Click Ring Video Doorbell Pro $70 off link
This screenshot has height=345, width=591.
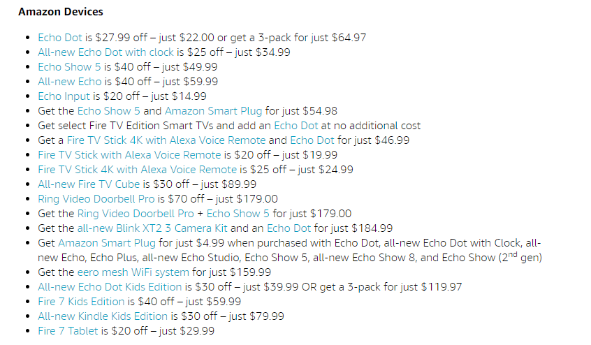coord(96,199)
